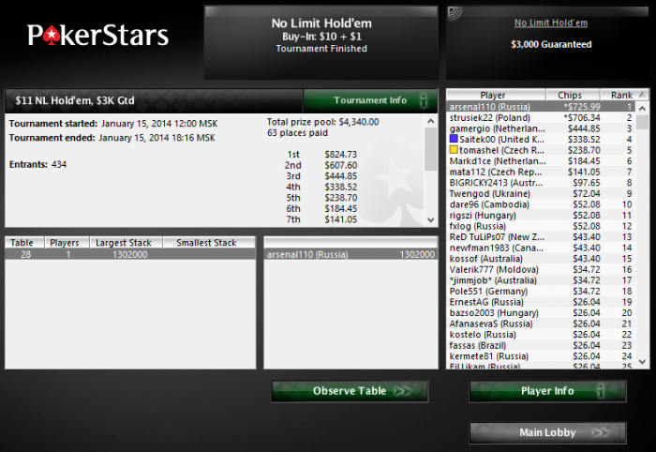Sort players by Rank column header

(624, 95)
